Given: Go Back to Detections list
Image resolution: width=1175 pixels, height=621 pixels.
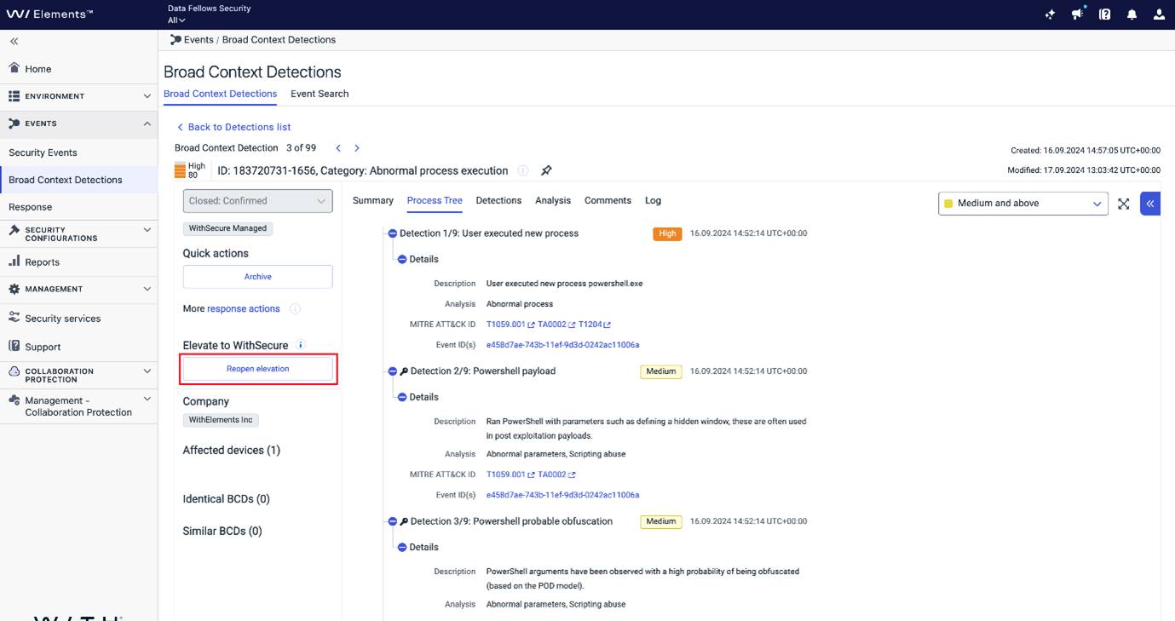Looking at the screenshot, I should [233, 127].
